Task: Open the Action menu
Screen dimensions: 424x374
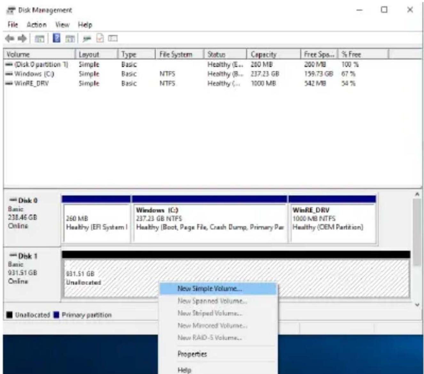Action: click(36, 25)
